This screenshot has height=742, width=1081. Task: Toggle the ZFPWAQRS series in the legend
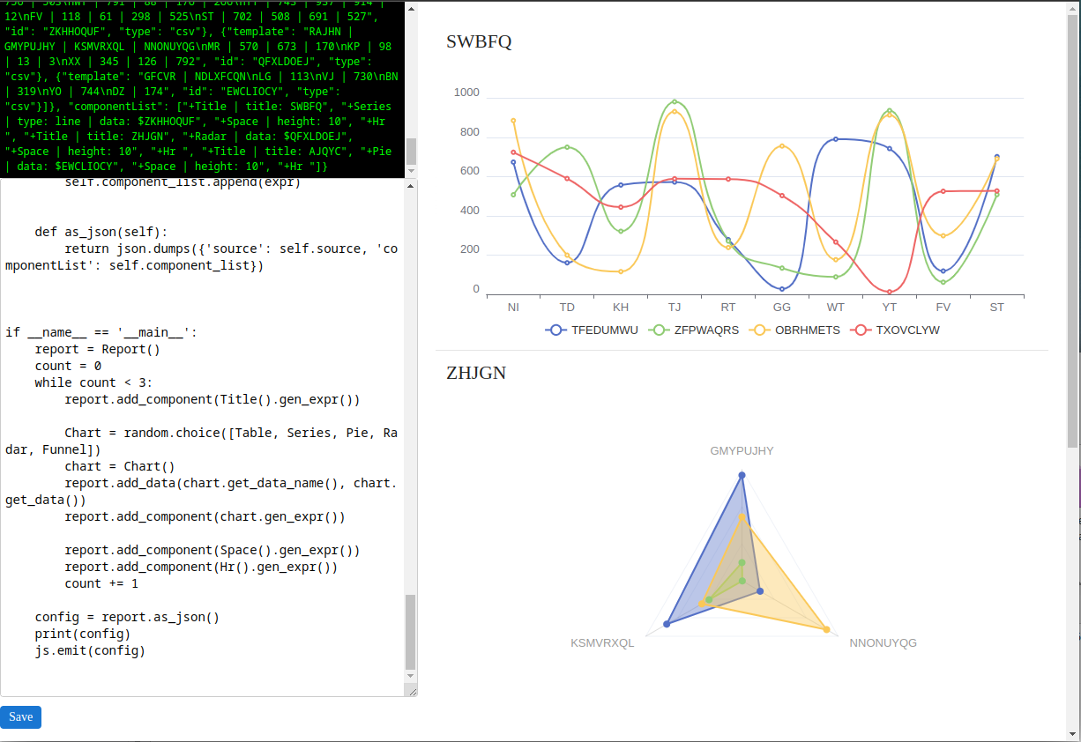point(693,330)
